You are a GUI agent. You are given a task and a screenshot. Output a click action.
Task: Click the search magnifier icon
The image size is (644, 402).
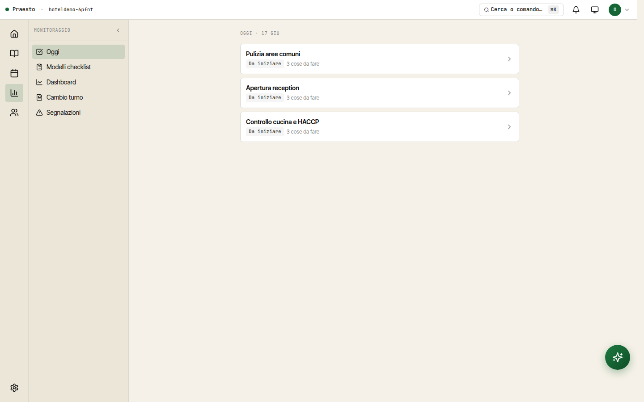[486, 10]
